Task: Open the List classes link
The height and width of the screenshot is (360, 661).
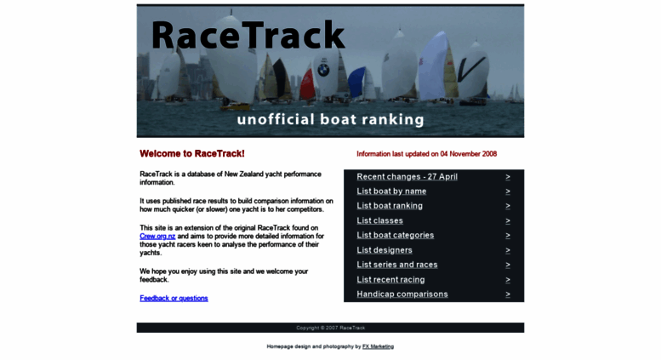Action: tap(379, 220)
